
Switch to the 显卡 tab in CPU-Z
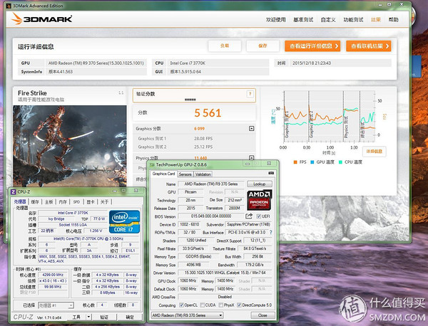(x=91, y=202)
